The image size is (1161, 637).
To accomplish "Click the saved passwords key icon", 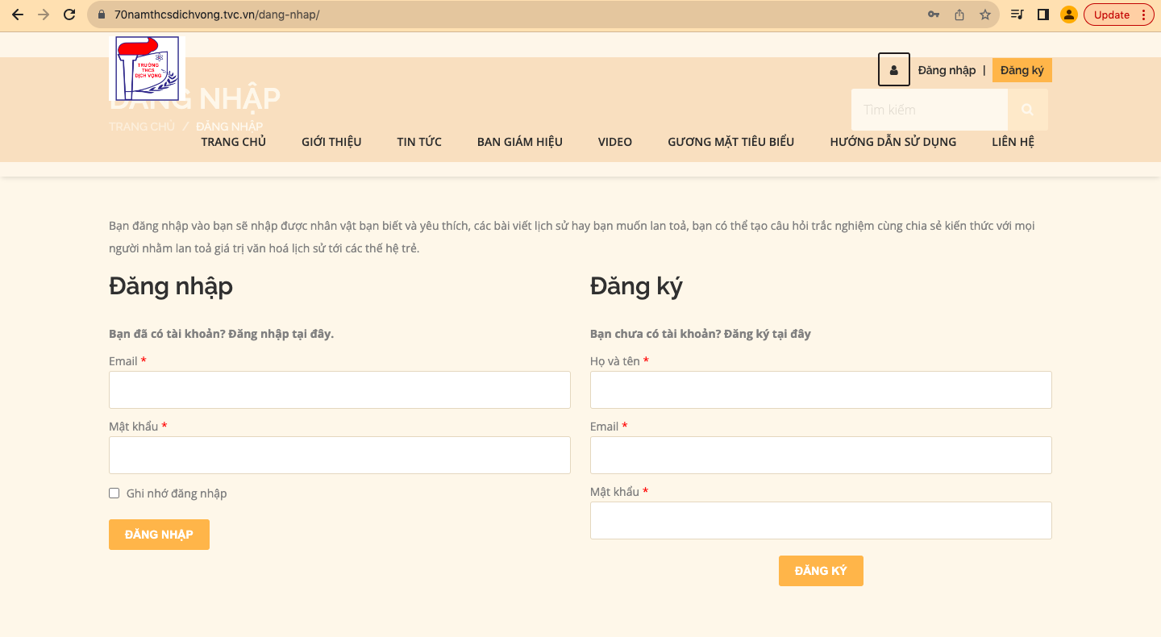I will coord(934,15).
